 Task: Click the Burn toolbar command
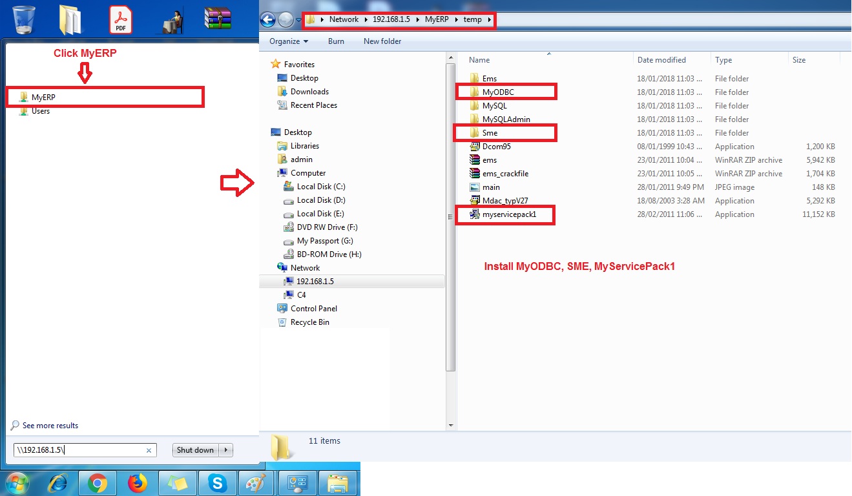point(336,41)
